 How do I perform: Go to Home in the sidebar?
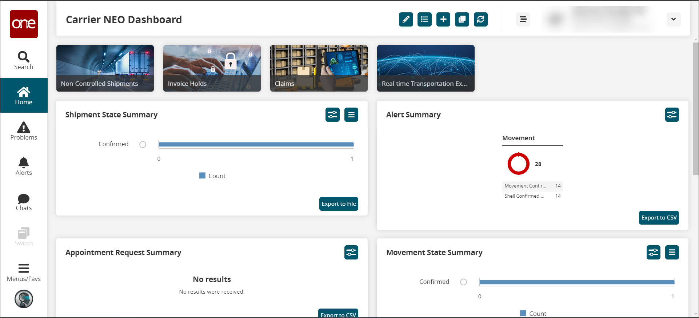coord(24,96)
